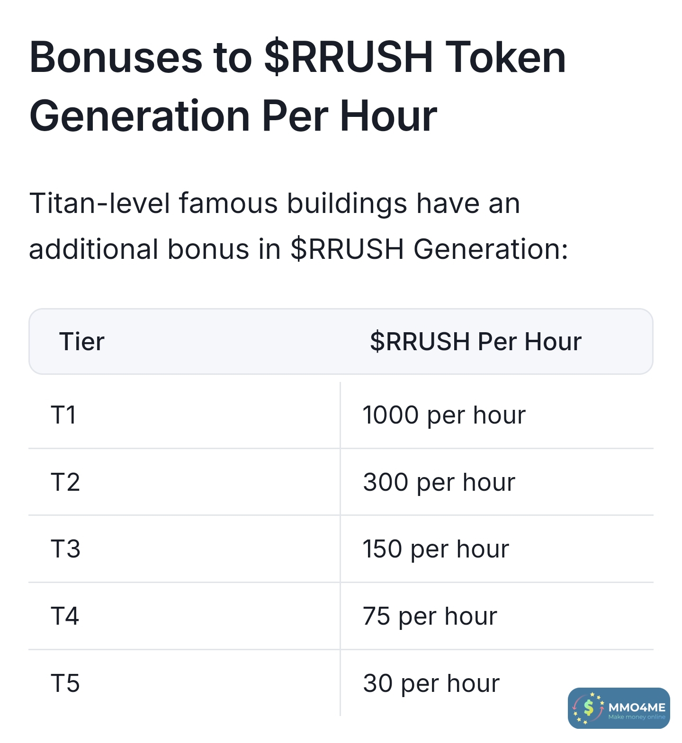Viewport: 682px width, 743px height.
Task: Click the '1000 per hour' value
Action: coord(444,415)
